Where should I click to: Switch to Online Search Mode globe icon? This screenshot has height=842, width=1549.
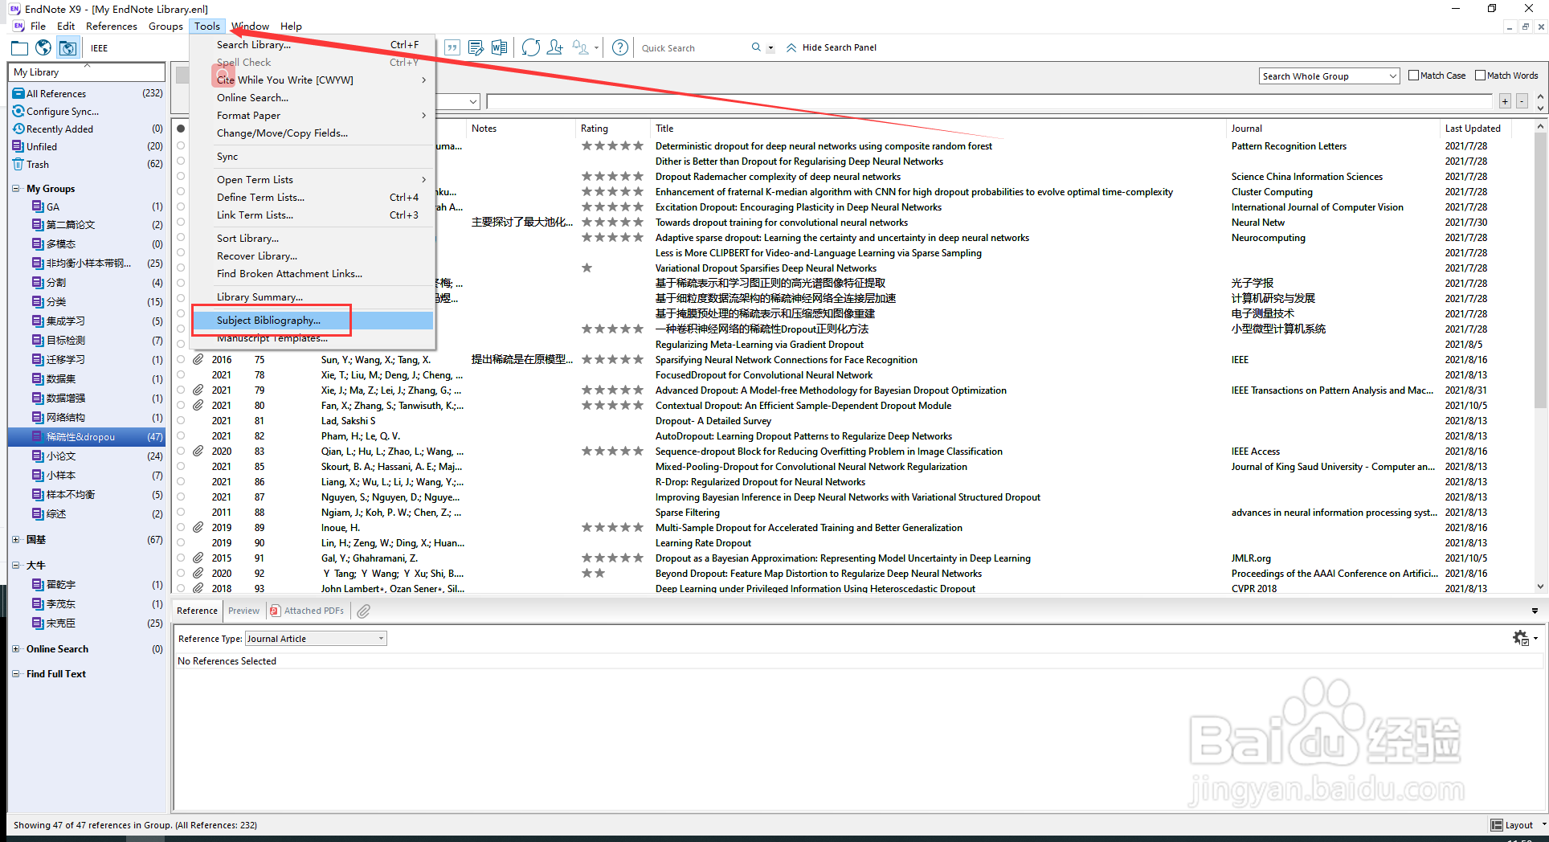click(43, 48)
